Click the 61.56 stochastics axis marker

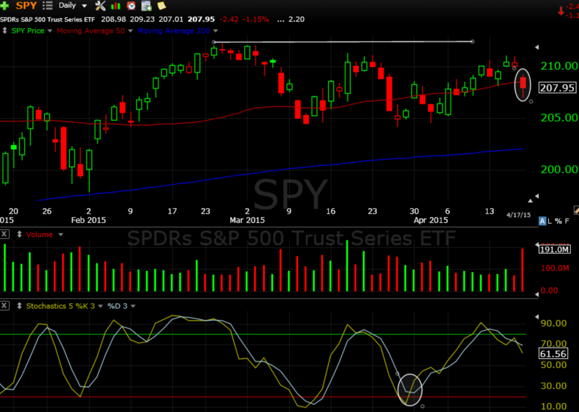pos(553,354)
